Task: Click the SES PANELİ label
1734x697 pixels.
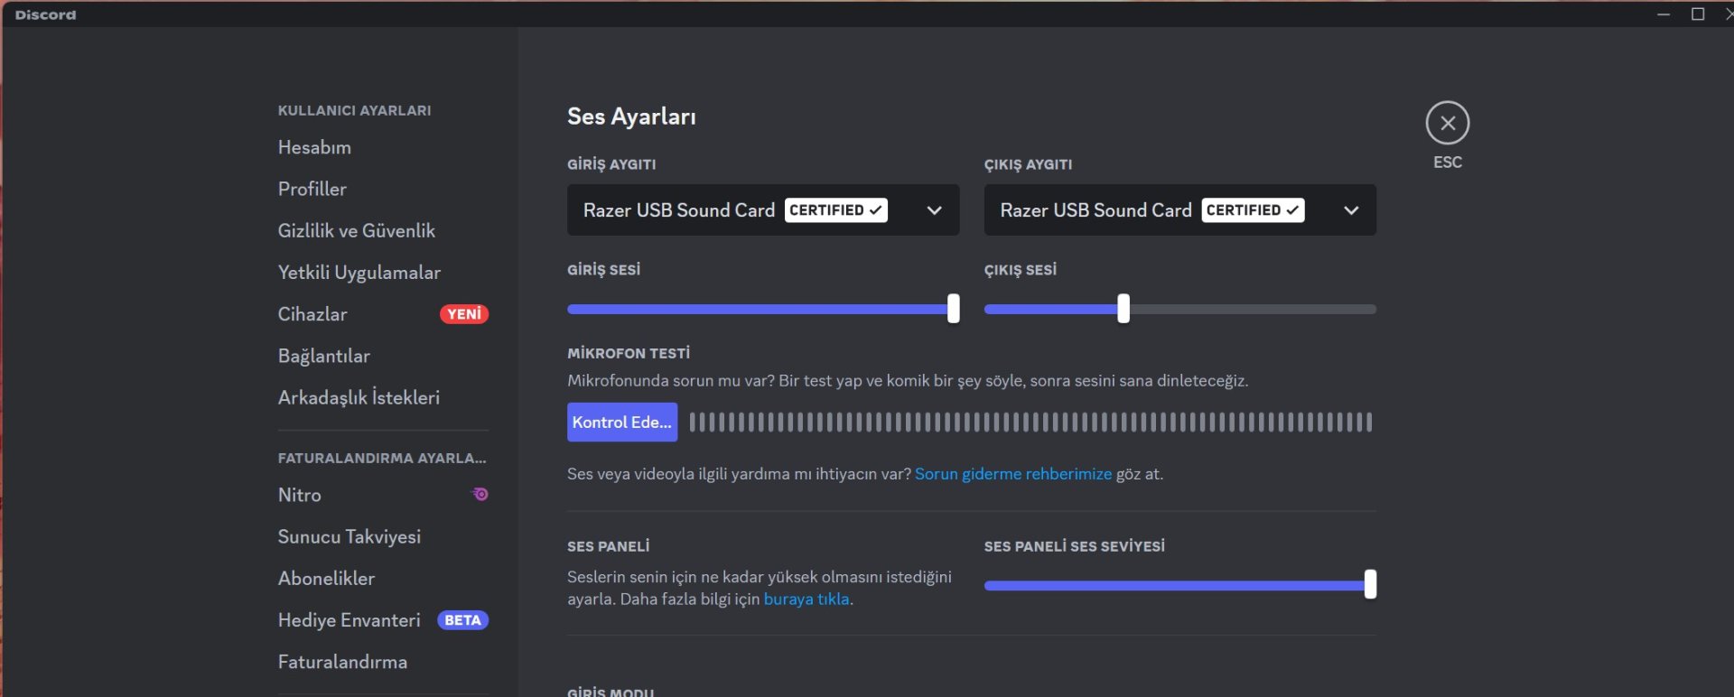Action: (x=609, y=546)
